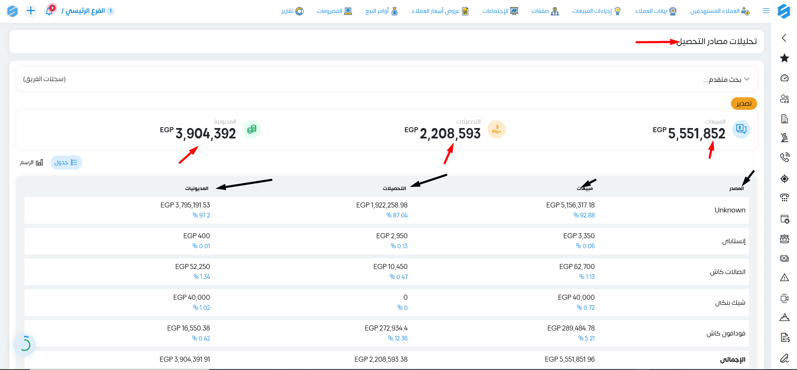
Task: Open the العملاء المستهدفين menu
Action: (x=720, y=11)
